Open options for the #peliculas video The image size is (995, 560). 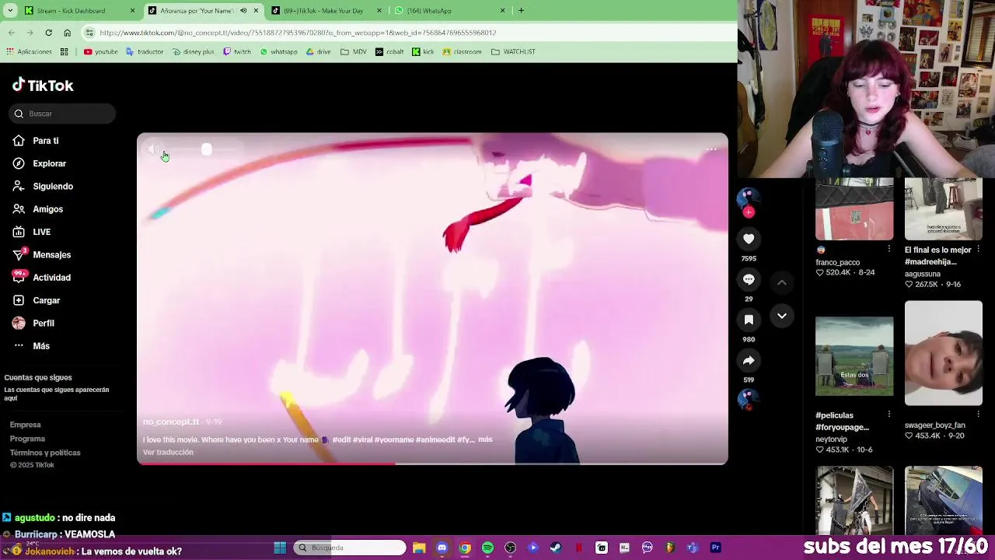coord(889,415)
